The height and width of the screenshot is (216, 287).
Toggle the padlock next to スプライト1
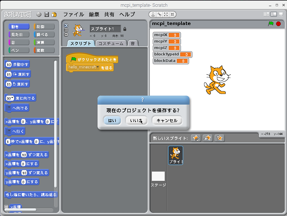[125, 29]
